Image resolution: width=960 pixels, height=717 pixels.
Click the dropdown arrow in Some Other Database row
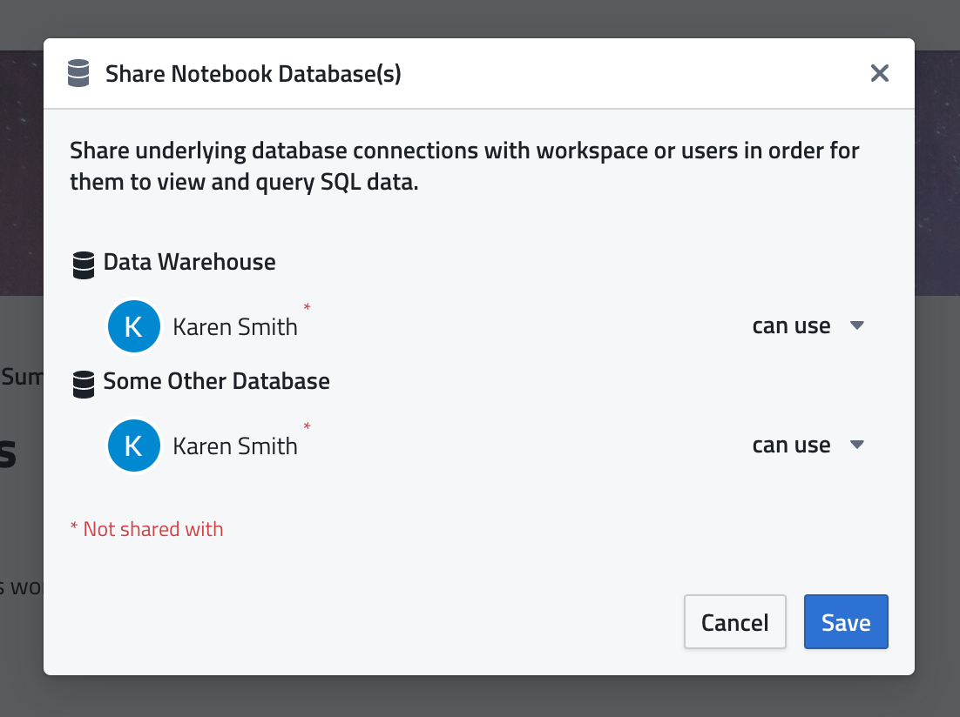tap(856, 446)
